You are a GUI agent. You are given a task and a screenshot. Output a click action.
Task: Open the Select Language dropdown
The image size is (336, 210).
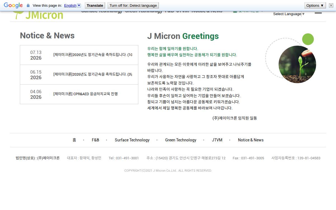coord(289,14)
